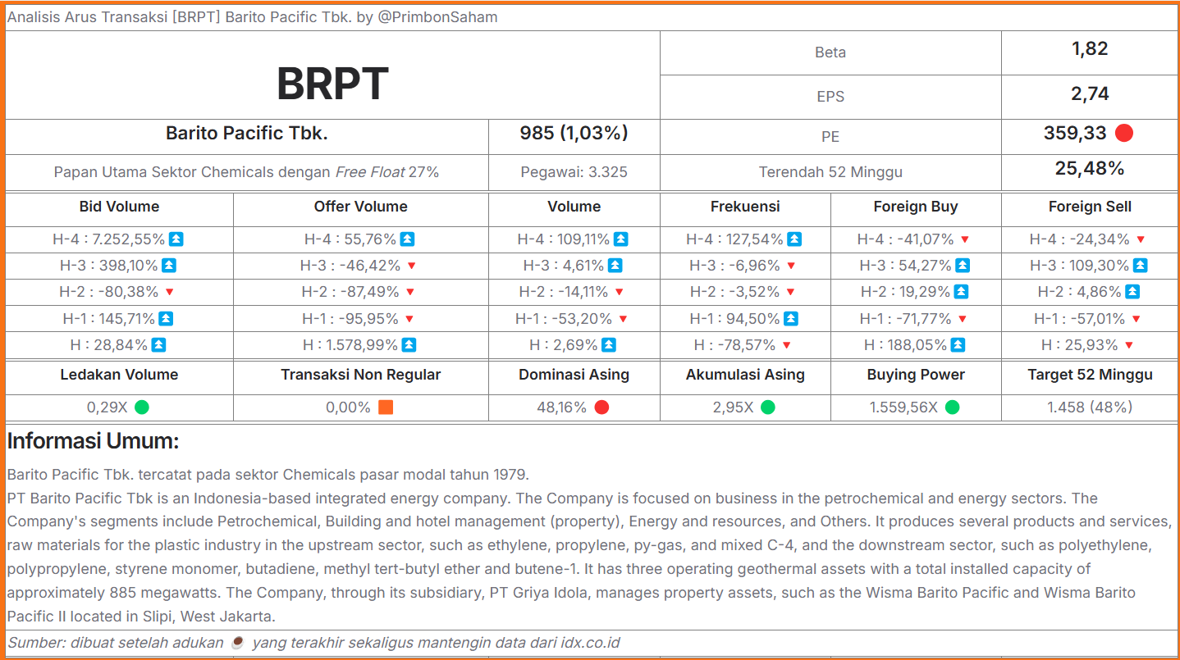1180x660 pixels.
Task: Click the Beta value 1,82
Action: (1090, 49)
